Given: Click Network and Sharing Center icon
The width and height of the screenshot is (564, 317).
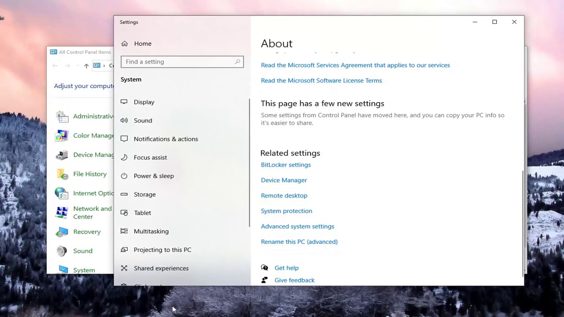Looking at the screenshot, I should [x=62, y=213].
